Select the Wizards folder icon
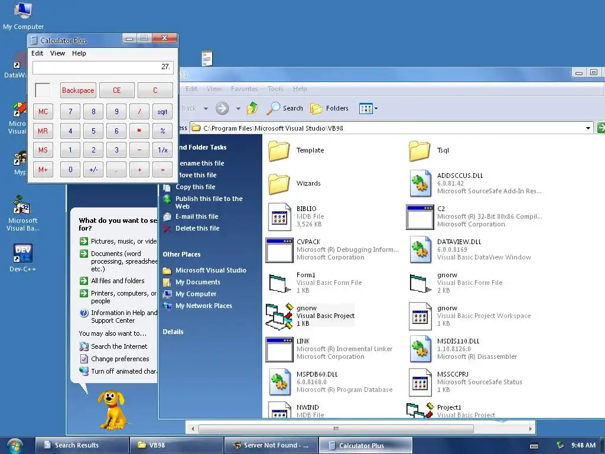 (x=279, y=184)
